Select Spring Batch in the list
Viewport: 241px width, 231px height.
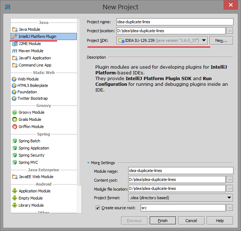click(44, 141)
